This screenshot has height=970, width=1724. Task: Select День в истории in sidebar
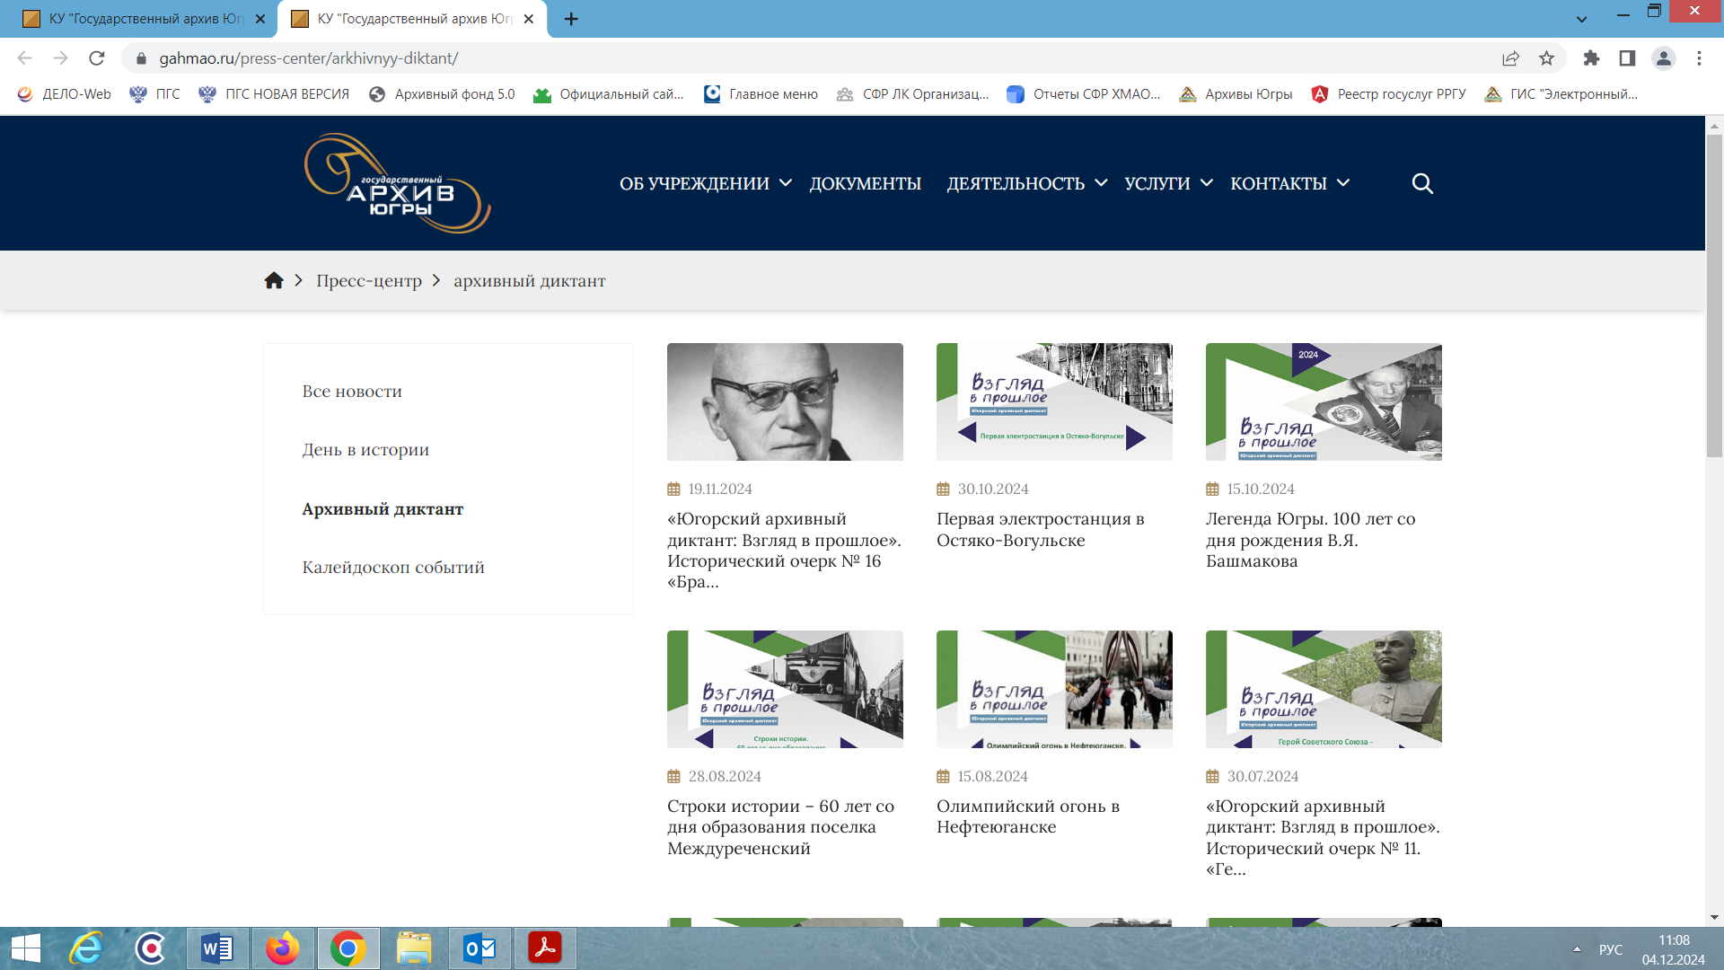click(x=365, y=450)
